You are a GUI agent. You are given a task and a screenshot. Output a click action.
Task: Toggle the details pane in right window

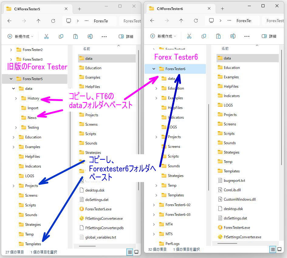click(x=269, y=36)
